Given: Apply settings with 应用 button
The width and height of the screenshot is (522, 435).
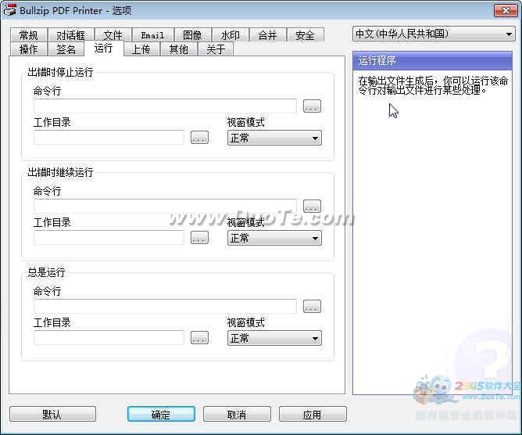Looking at the screenshot, I should (x=313, y=414).
